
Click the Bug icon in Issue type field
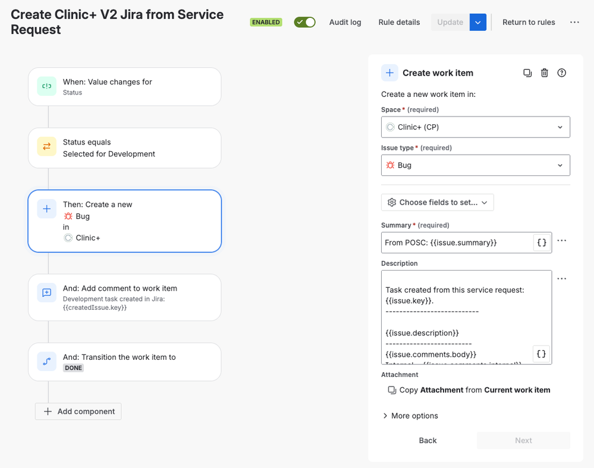(x=390, y=165)
